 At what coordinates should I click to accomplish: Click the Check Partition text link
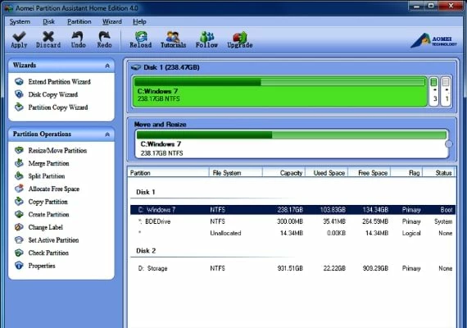coord(48,253)
